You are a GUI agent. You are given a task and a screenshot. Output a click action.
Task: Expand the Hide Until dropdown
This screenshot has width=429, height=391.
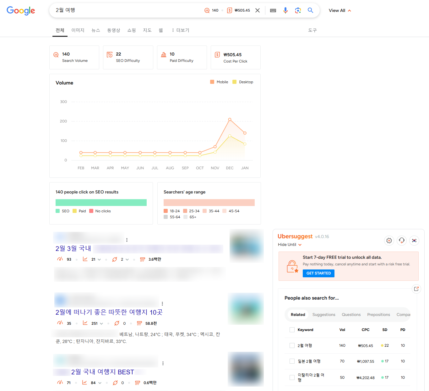290,245
